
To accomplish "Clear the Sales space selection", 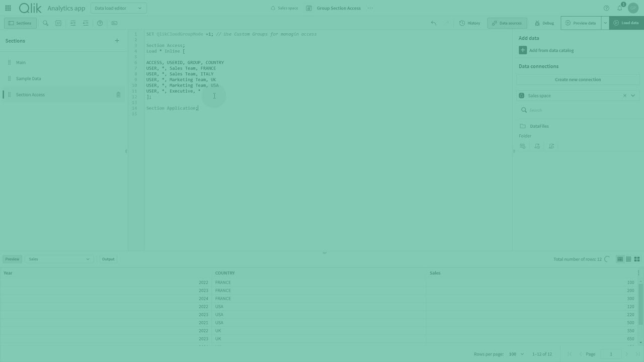I will coord(625,96).
